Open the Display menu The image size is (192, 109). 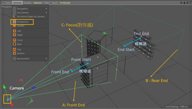pyautogui.click(x=28, y=3)
